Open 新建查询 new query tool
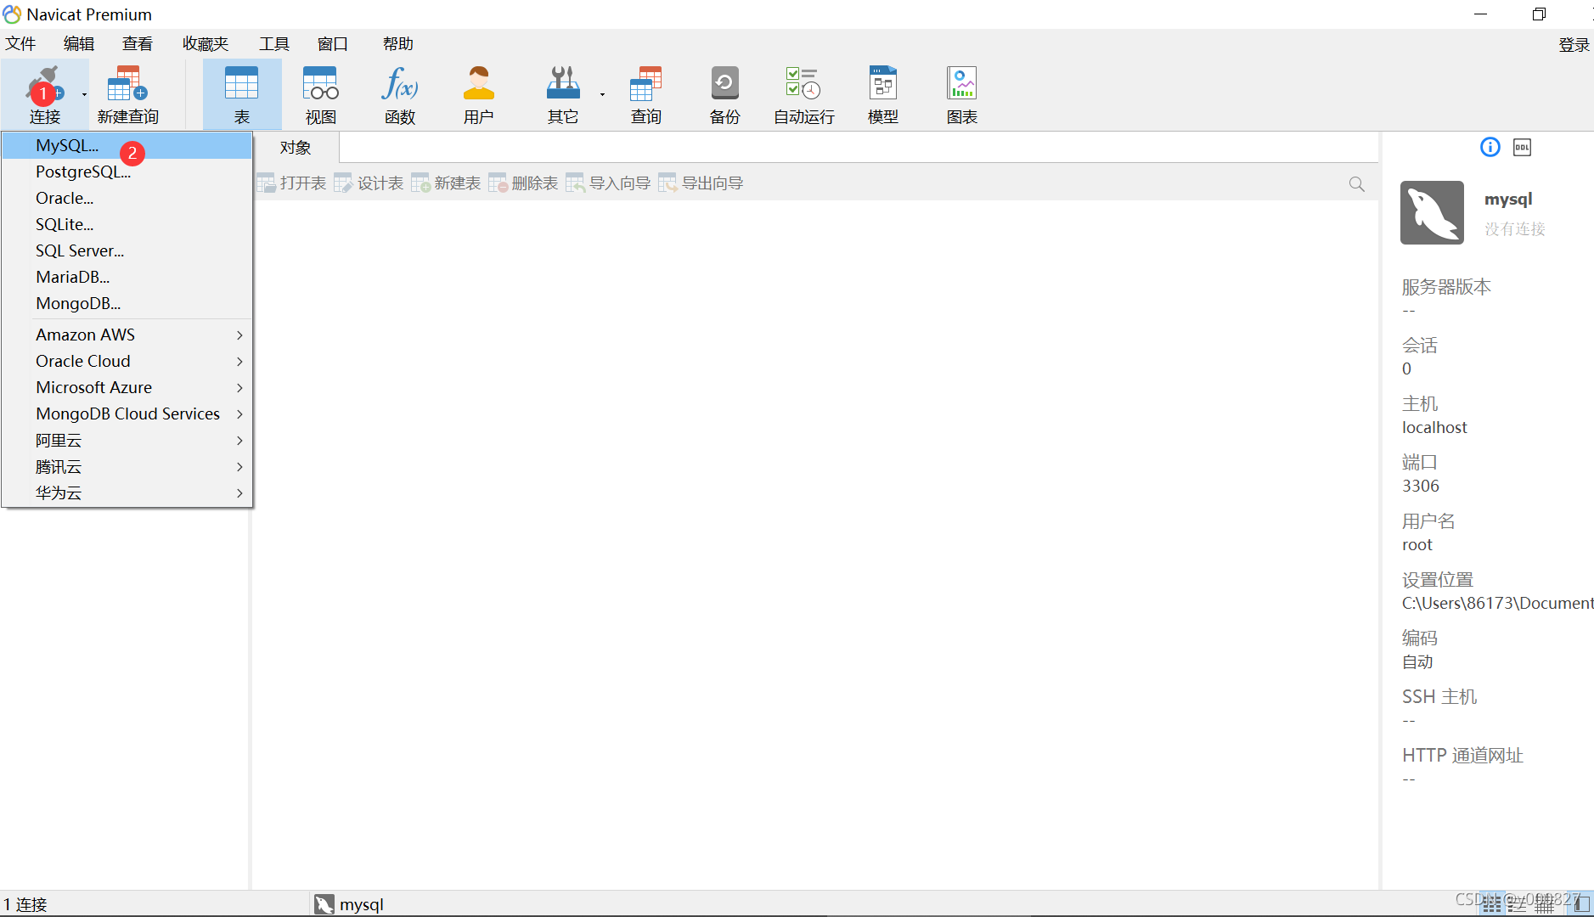Image resolution: width=1594 pixels, height=917 pixels. pos(127,94)
